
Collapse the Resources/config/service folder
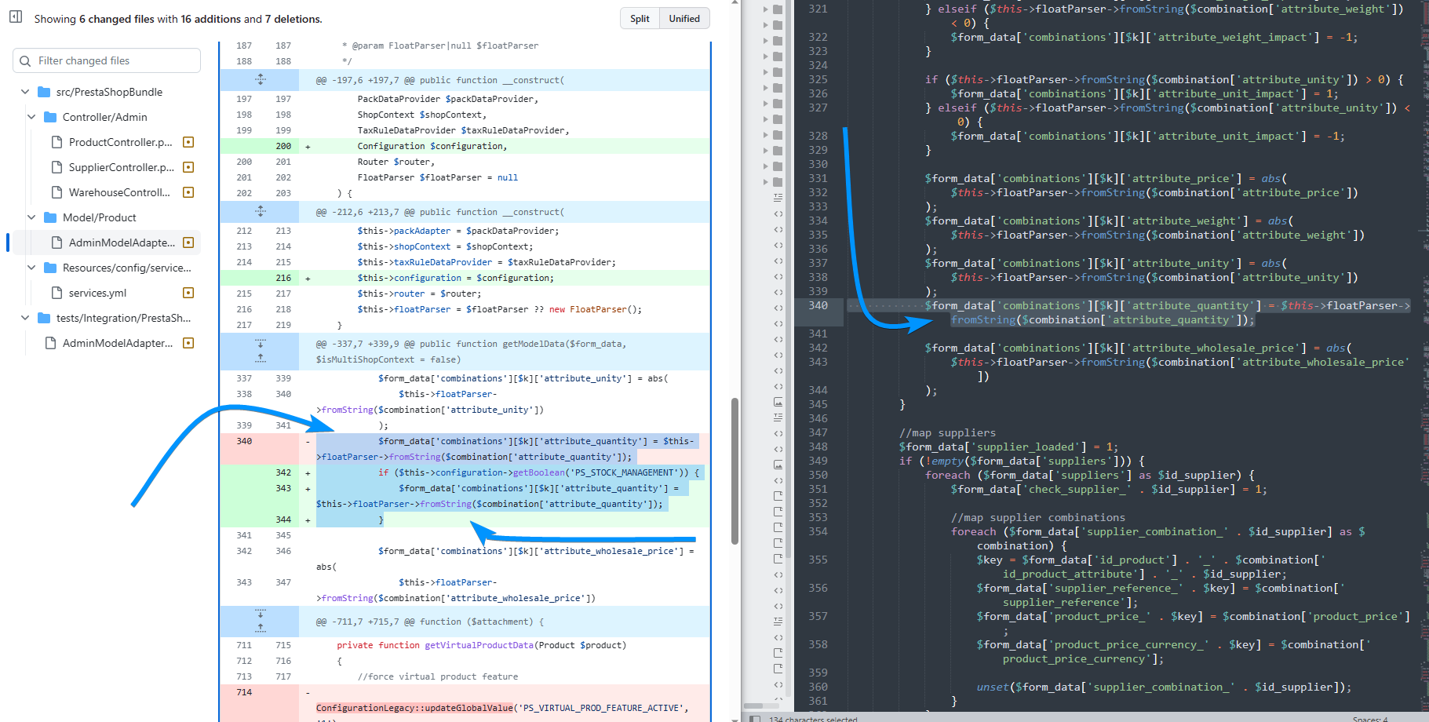[31, 268]
